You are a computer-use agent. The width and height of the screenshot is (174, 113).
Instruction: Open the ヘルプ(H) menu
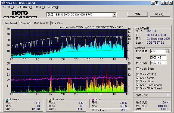(53, 7)
